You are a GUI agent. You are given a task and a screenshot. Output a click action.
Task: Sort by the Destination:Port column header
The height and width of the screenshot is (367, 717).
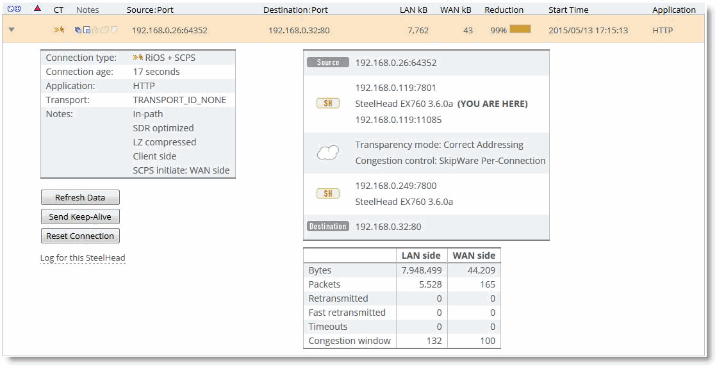[295, 10]
